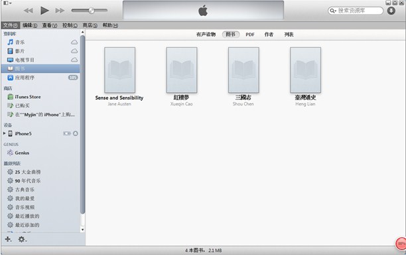Screen dimensions: 406x256
Task: Select the 三國志 book cover
Action: (243, 70)
